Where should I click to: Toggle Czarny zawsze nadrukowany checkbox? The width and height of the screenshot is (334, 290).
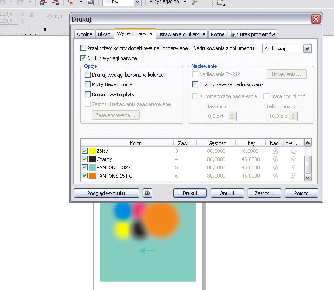[195, 84]
